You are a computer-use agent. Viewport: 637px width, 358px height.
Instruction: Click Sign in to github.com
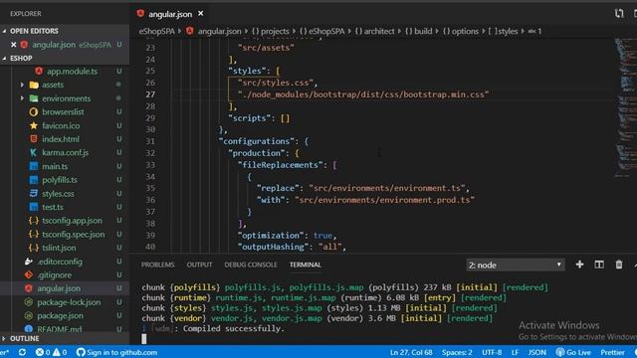(x=117, y=352)
